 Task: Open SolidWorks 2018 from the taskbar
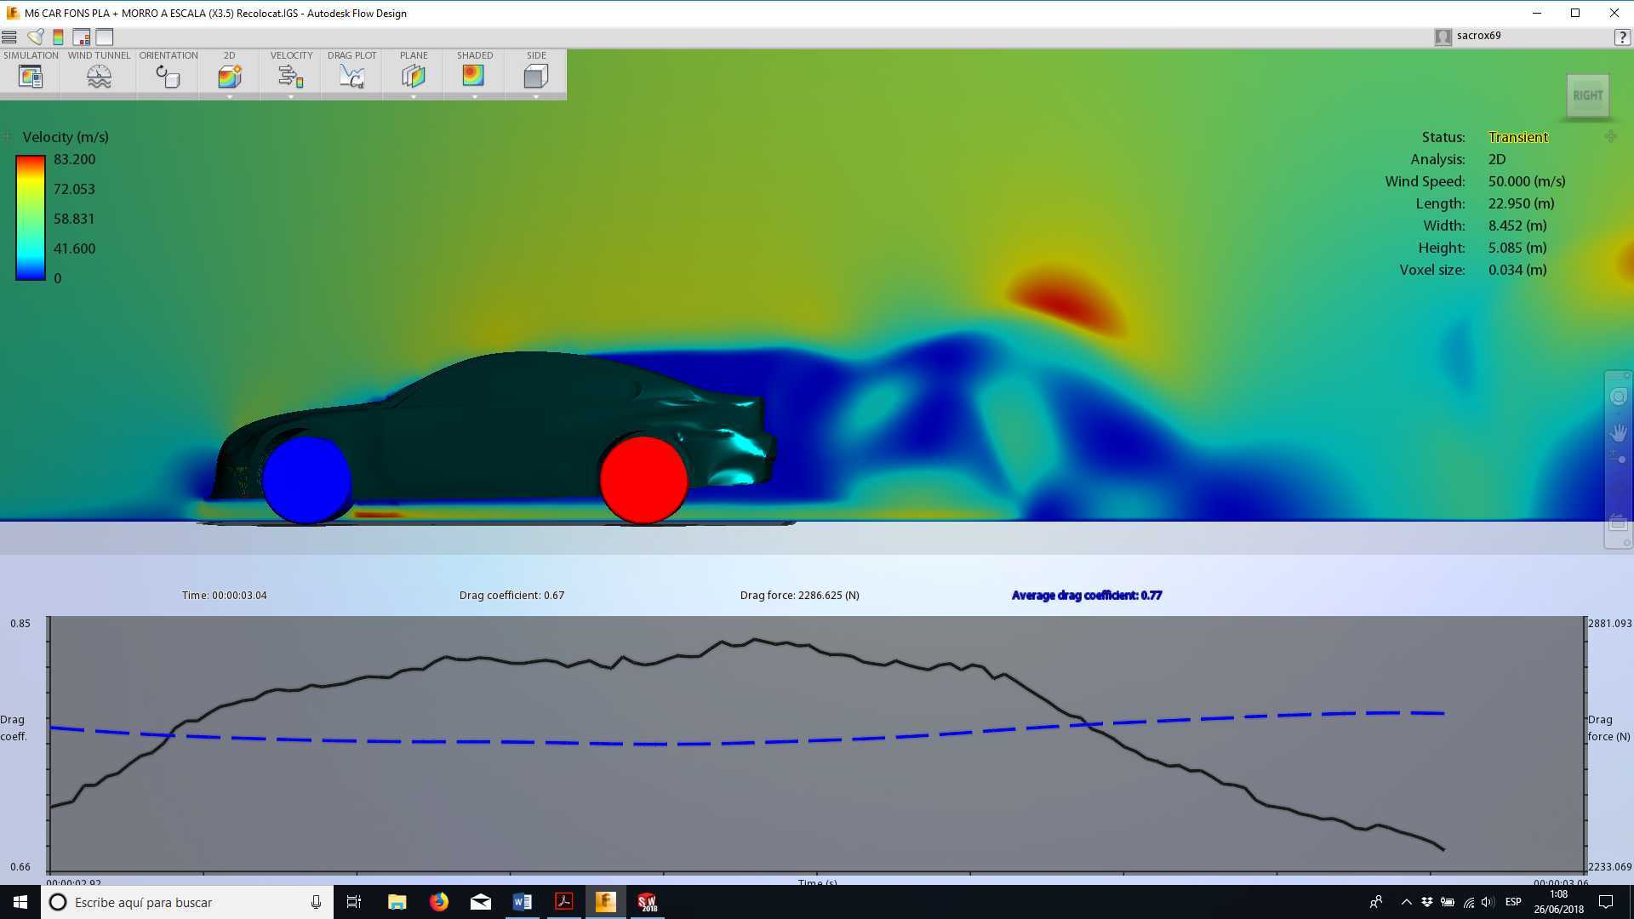[647, 902]
